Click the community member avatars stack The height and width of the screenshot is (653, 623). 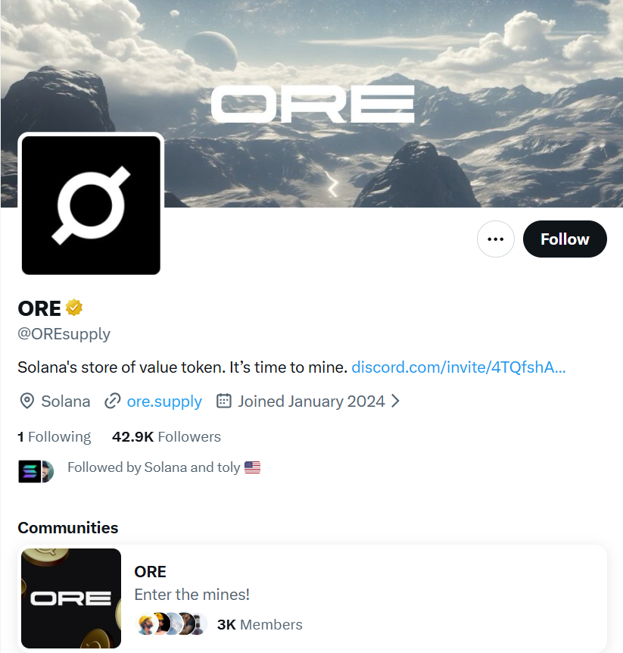(170, 624)
